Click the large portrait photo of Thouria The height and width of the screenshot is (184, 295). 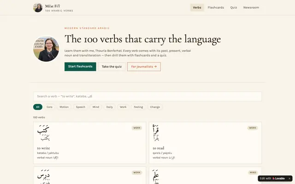pos(46,49)
